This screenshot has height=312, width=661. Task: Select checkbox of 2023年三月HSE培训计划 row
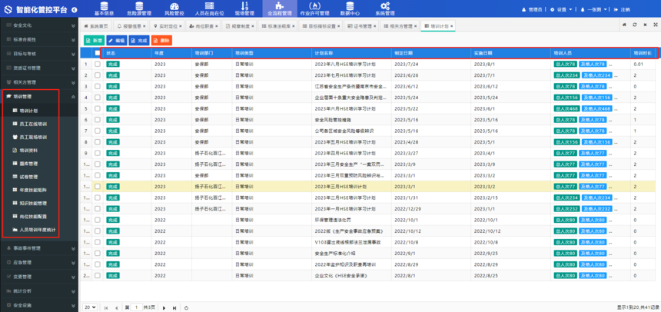click(97, 186)
